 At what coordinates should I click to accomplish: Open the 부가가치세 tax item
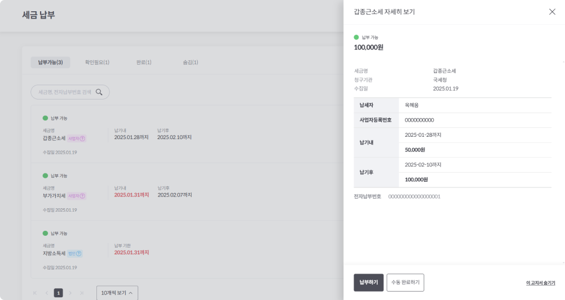click(187, 192)
